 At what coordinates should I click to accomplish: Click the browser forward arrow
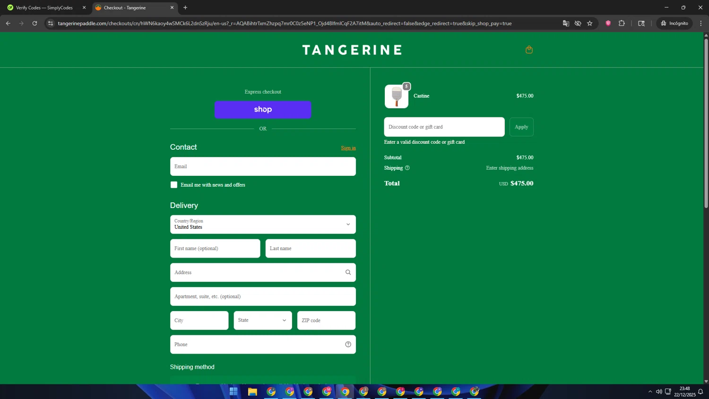pyautogui.click(x=21, y=23)
